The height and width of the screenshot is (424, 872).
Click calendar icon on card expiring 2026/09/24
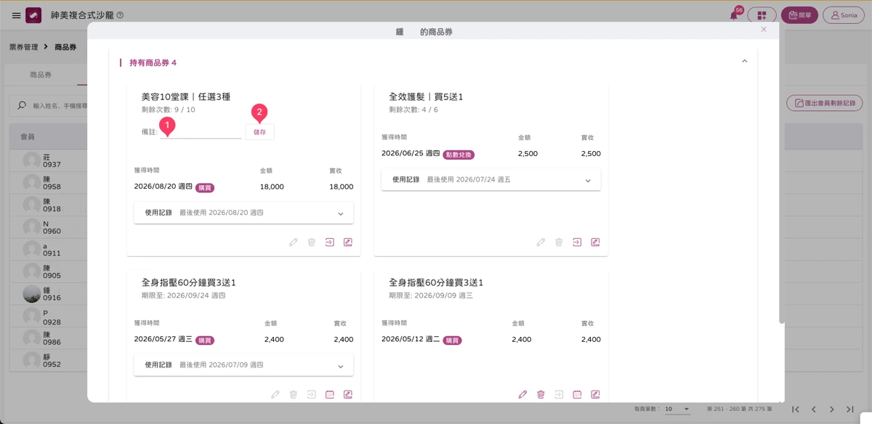330,395
